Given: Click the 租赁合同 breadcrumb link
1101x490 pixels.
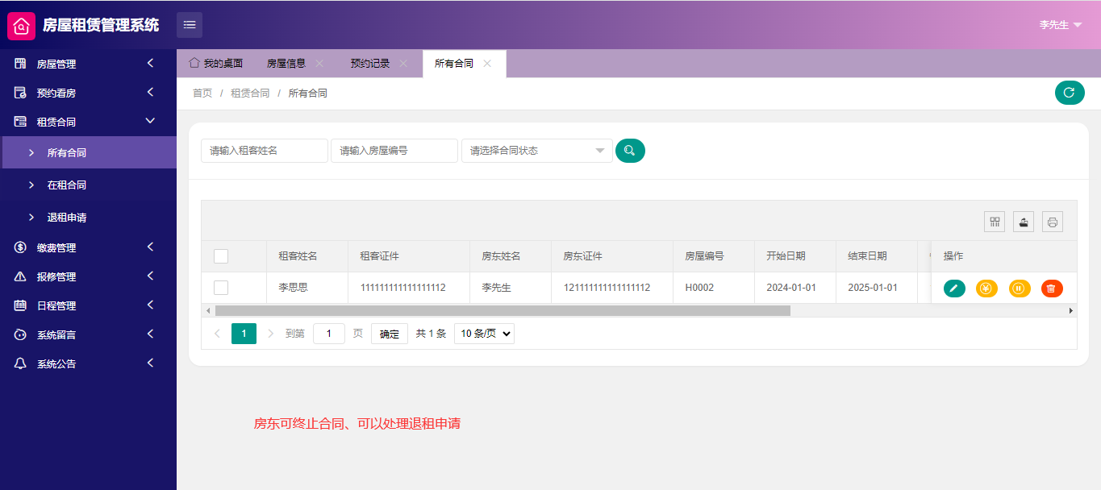Looking at the screenshot, I should [x=250, y=93].
